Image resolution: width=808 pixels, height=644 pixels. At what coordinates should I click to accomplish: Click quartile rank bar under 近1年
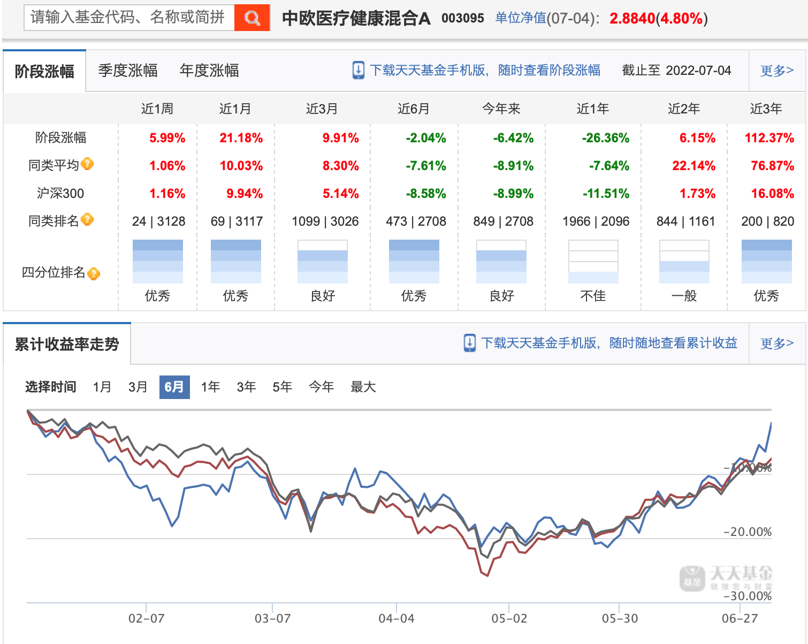coord(593,262)
